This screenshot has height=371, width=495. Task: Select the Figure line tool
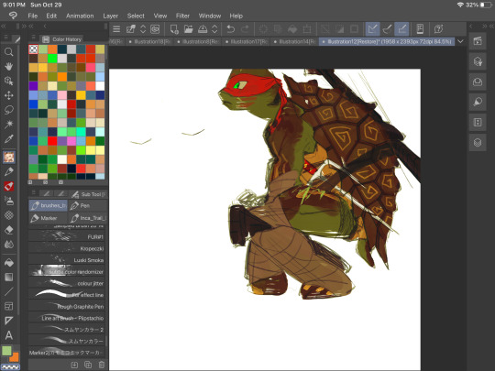(9, 291)
